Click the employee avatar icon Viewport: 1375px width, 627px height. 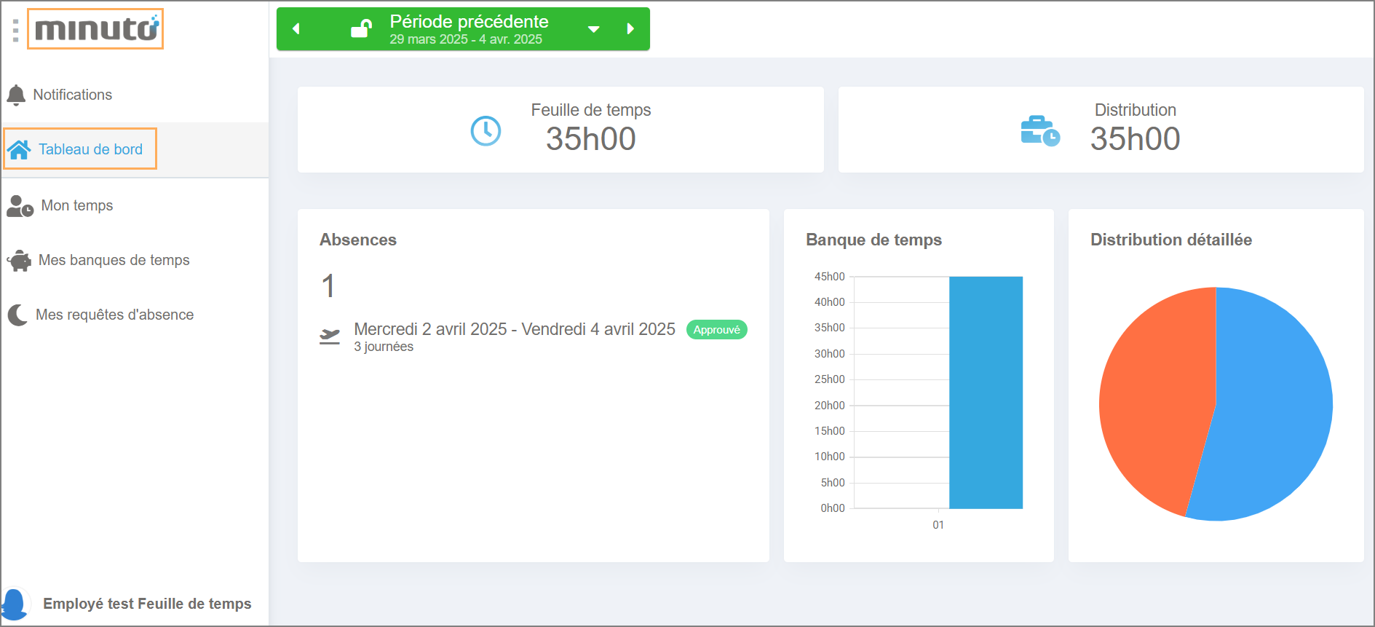coord(15,604)
